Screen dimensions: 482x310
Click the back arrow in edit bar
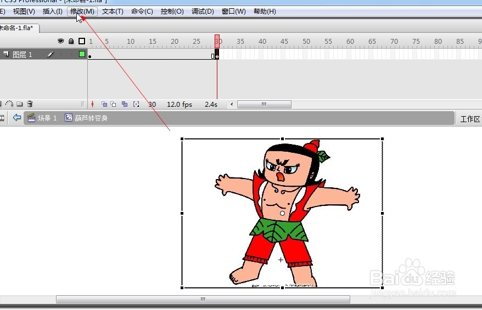click(17, 117)
